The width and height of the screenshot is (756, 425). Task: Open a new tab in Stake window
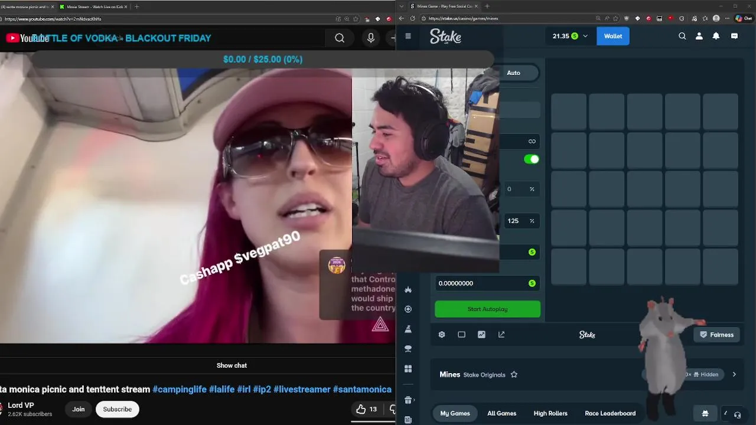(x=487, y=6)
